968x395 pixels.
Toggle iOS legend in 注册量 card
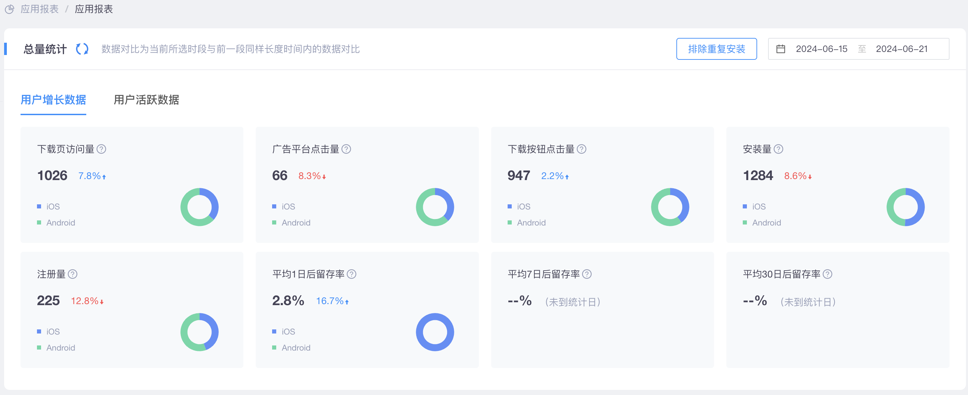(x=49, y=331)
